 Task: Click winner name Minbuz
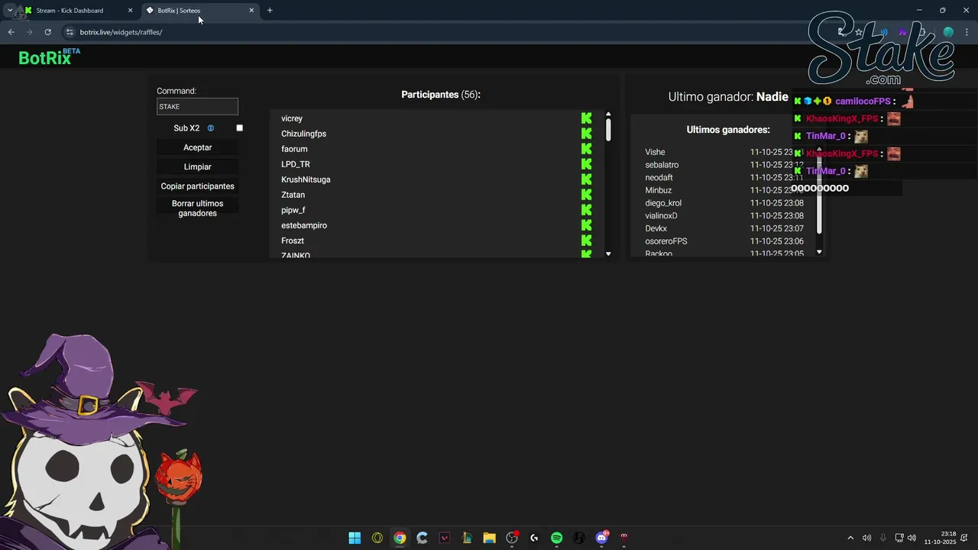(x=658, y=190)
